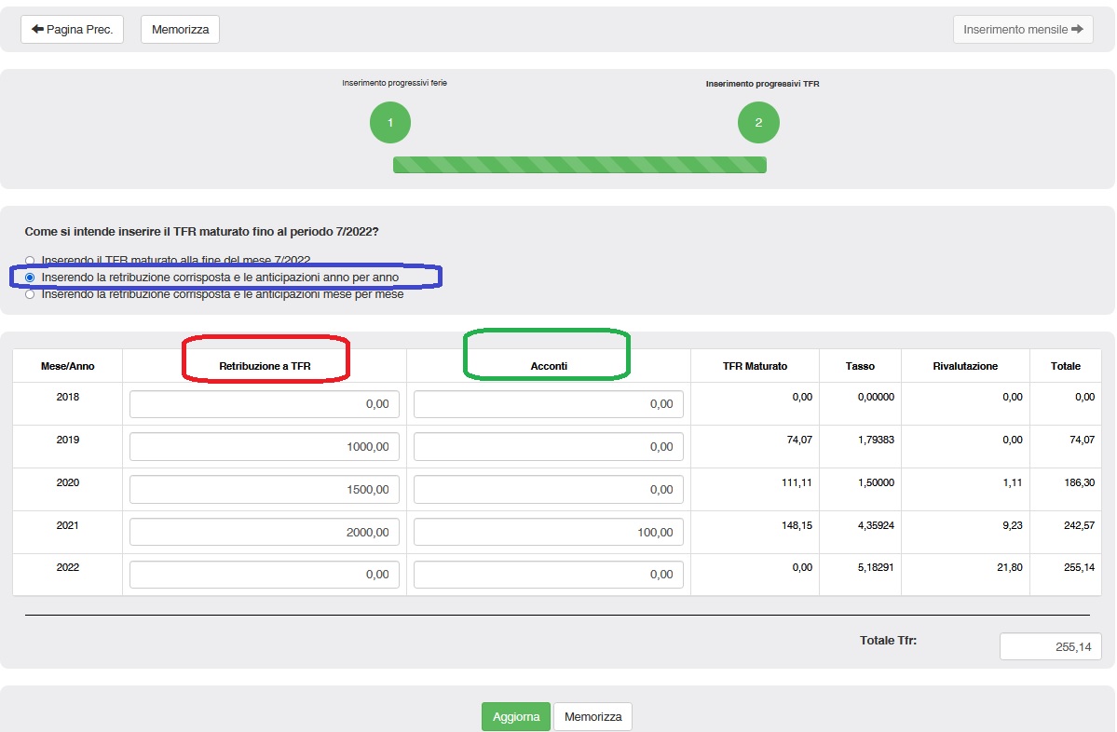
Task: Select step 1 circle Inserimento progressivi ferie
Action: pos(390,123)
